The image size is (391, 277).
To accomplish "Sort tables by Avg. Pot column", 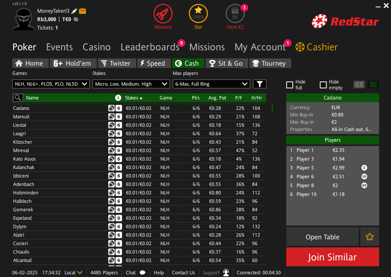I will click(x=217, y=98).
